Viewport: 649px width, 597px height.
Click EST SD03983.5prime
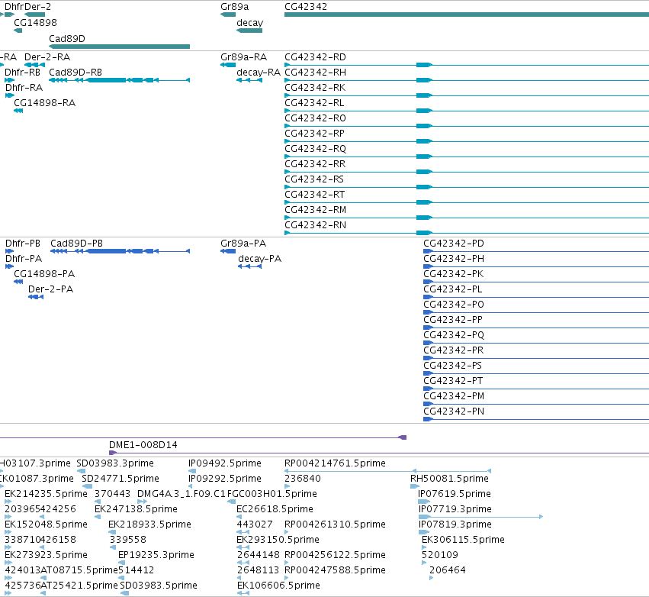(159, 586)
